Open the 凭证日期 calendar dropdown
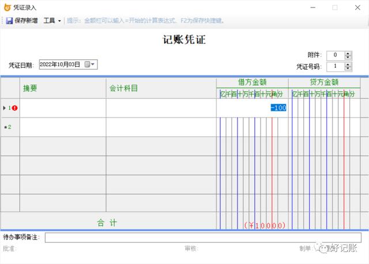 [90, 64]
